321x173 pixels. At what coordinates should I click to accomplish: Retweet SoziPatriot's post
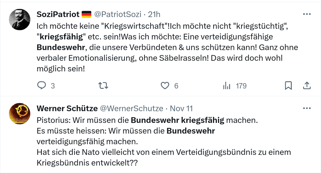103,86
